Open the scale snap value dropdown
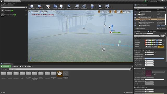167x94 pixels. (124, 11)
